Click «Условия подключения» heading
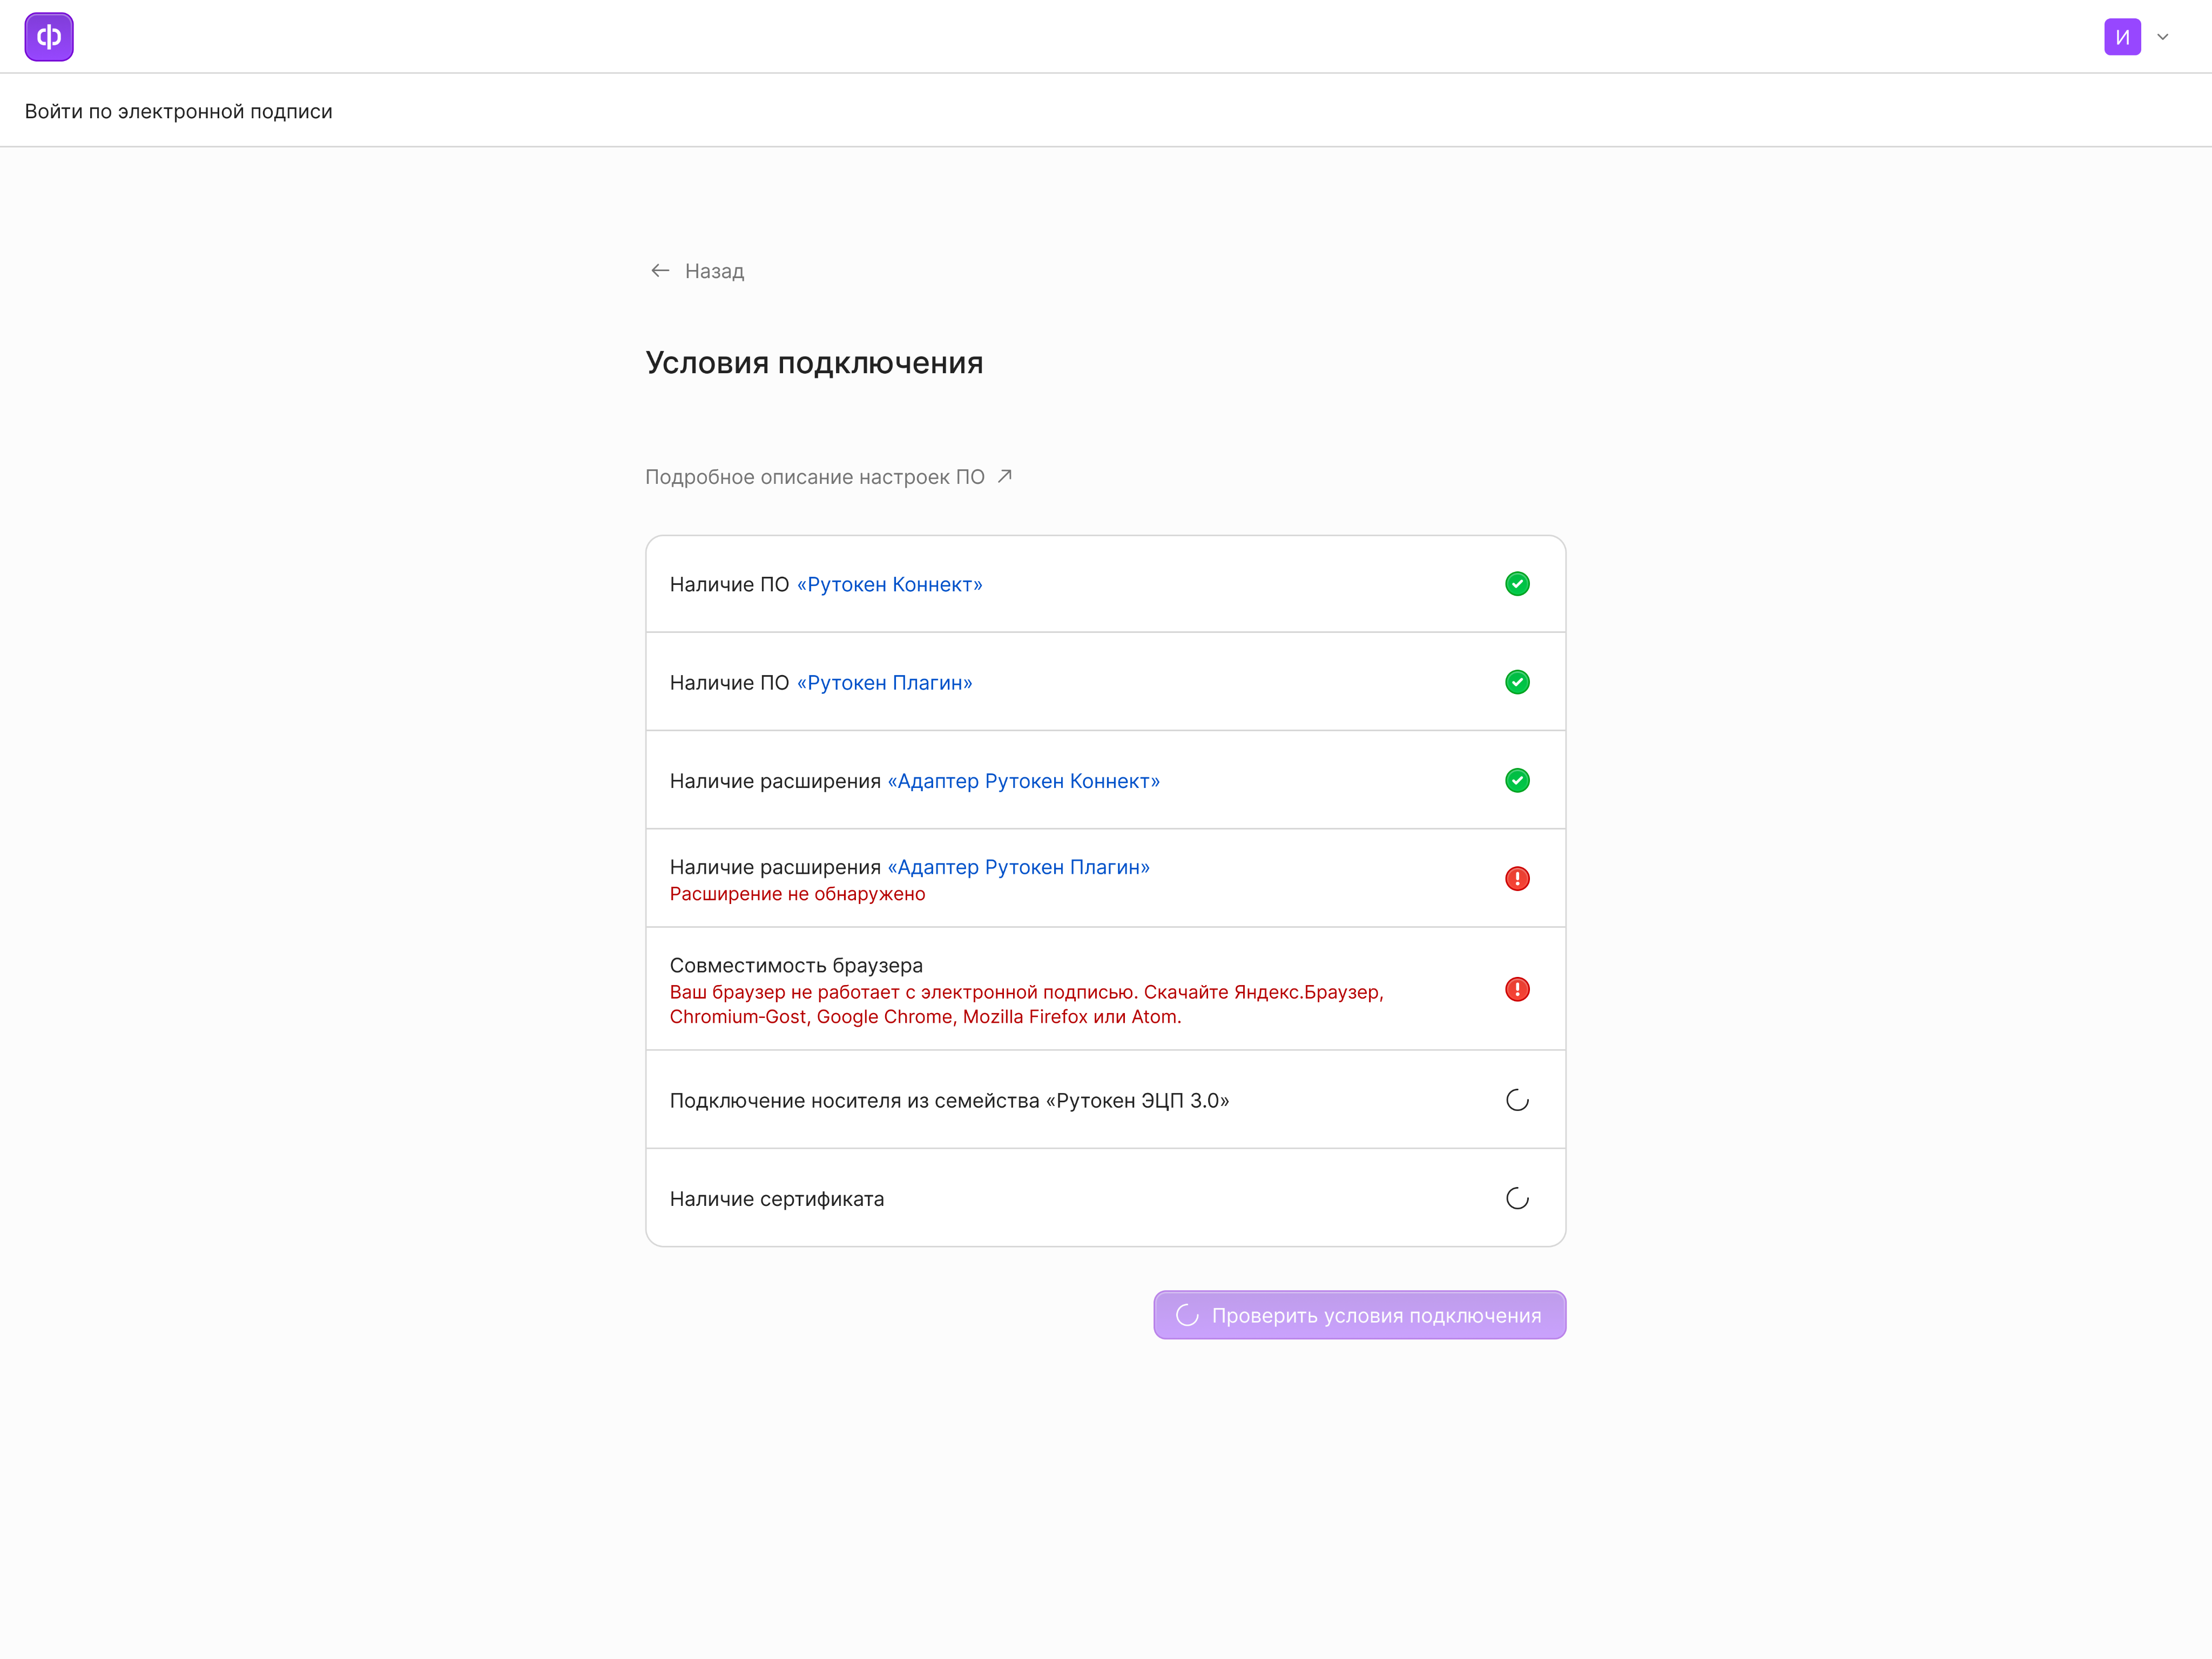 814,362
